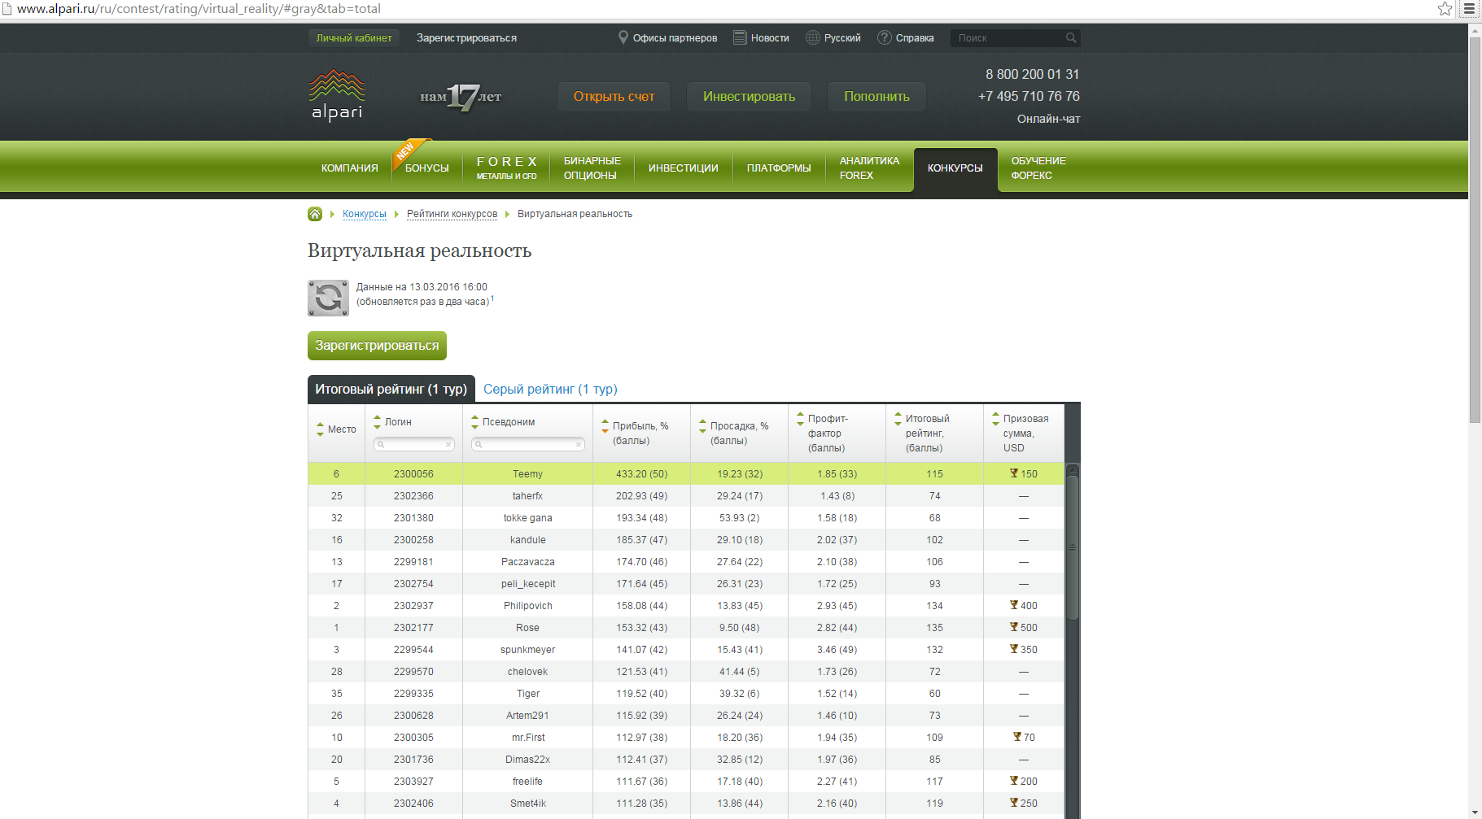Open the FOREX металлы и CFD menu

coord(507,168)
